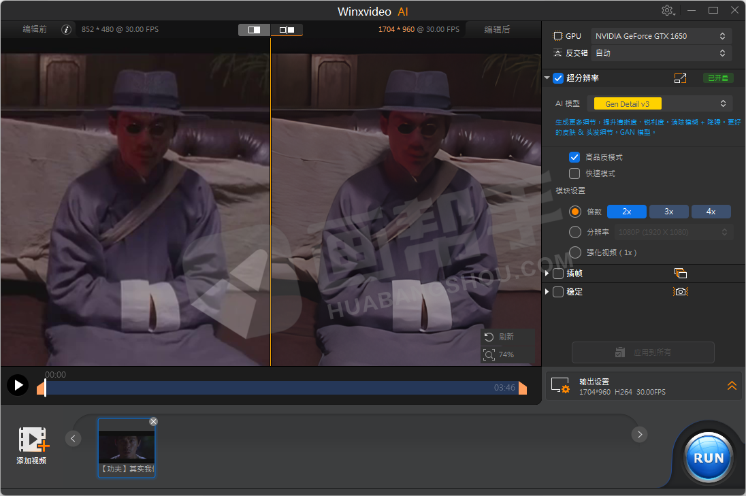The image size is (746, 496).
Task: Collapse the 超分辨率 section
Action: pos(547,78)
